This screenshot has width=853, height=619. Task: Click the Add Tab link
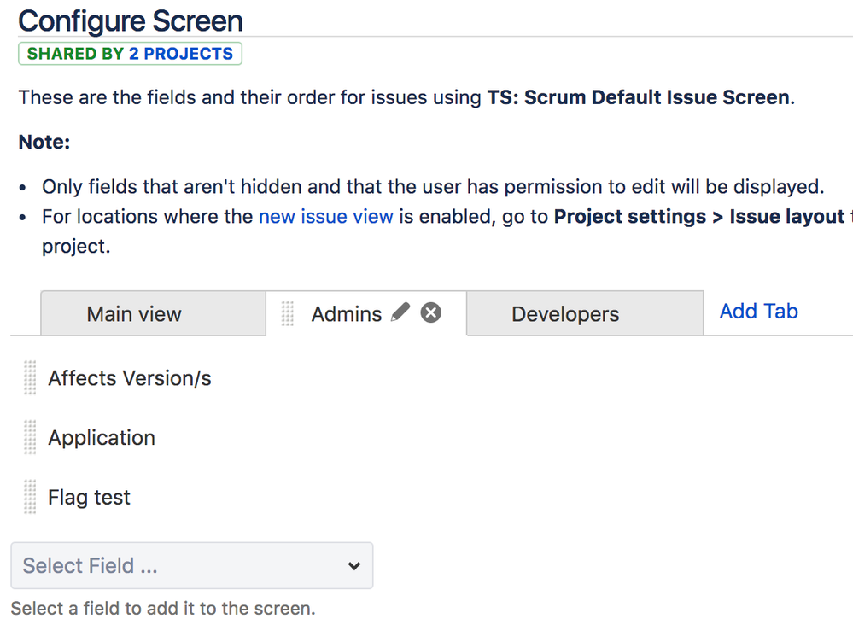click(758, 311)
